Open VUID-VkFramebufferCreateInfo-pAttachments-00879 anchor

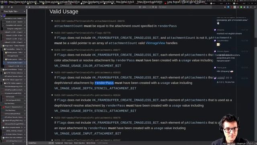[x=87, y=118]
